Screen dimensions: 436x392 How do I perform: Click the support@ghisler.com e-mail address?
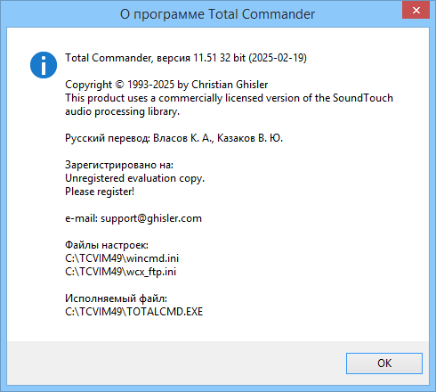(151, 218)
